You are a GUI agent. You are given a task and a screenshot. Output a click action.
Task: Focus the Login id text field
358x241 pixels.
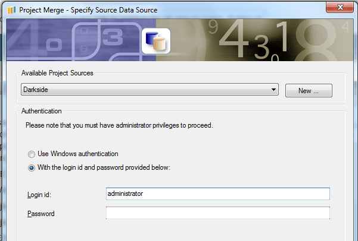[x=218, y=194]
